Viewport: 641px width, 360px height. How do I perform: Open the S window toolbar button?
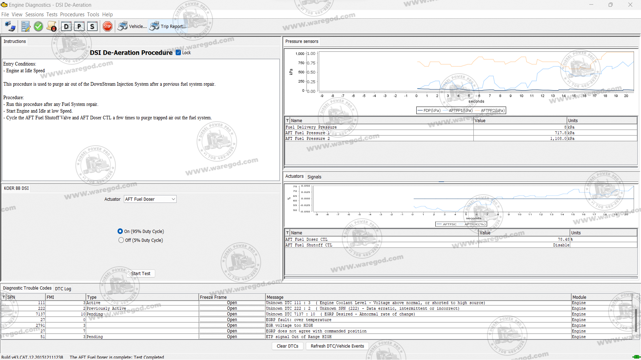tap(92, 26)
